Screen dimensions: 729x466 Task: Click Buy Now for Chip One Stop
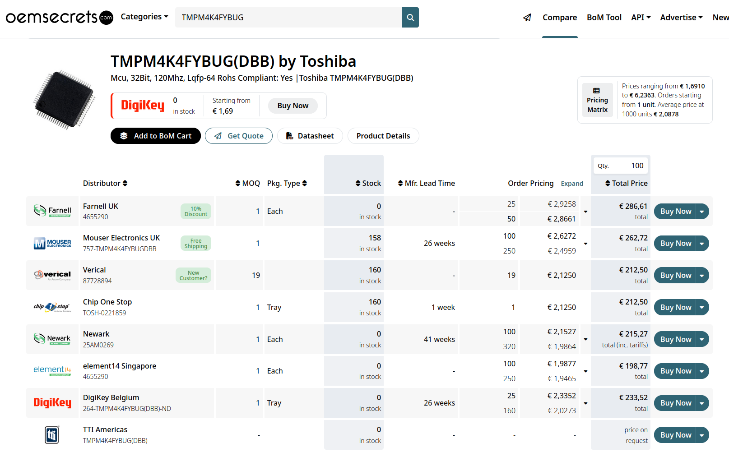tap(675, 307)
